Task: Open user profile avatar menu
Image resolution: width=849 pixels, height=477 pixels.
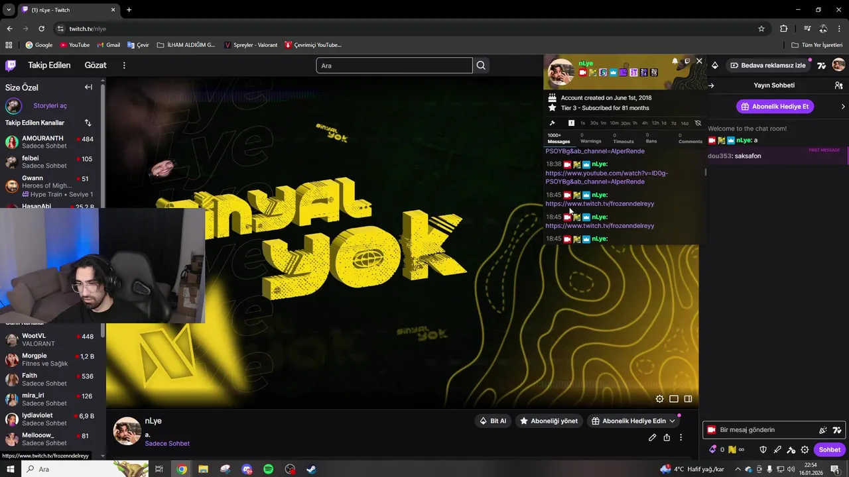Action: click(838, 65)
